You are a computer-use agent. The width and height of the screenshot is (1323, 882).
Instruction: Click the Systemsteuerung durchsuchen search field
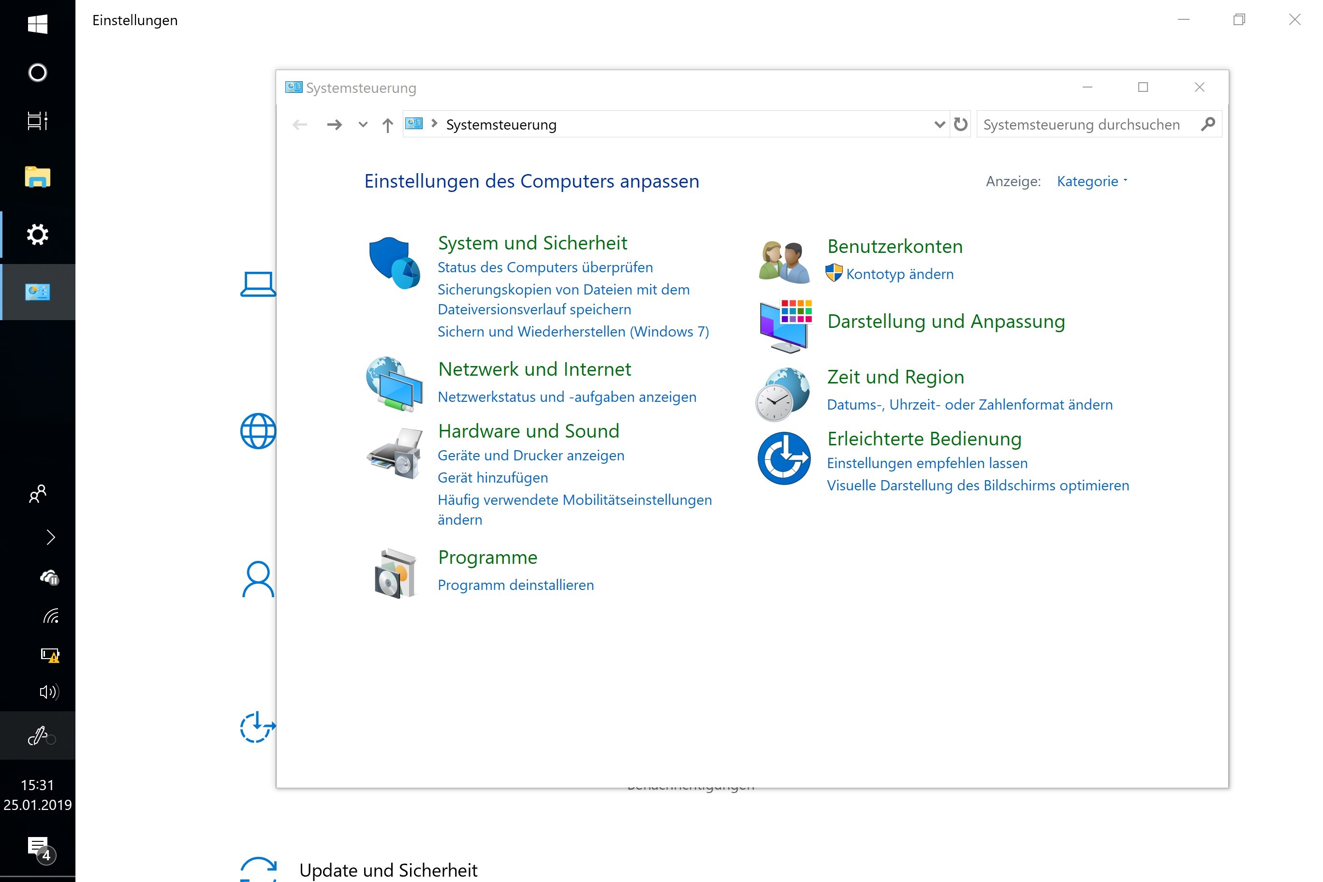point(1086,124)
